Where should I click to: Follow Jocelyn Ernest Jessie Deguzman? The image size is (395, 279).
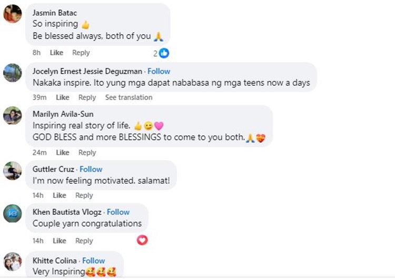pyautogui.click(x=159, y=71)
